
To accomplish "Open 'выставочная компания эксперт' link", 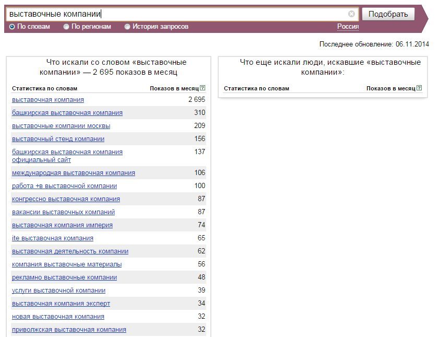I will coord(61,304).
